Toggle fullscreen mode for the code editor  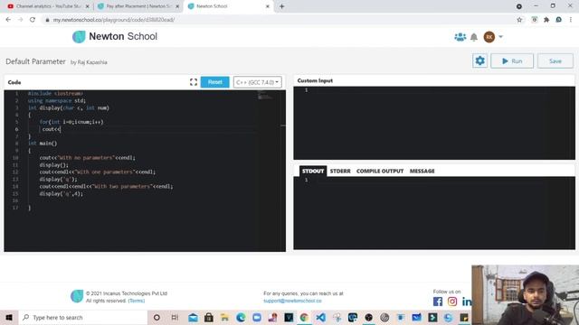click(x=194, y=82)
